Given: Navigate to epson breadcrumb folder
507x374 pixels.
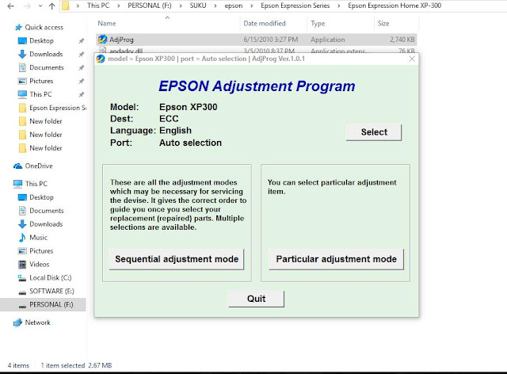Looking at the screenshot, I should point(234,6).
